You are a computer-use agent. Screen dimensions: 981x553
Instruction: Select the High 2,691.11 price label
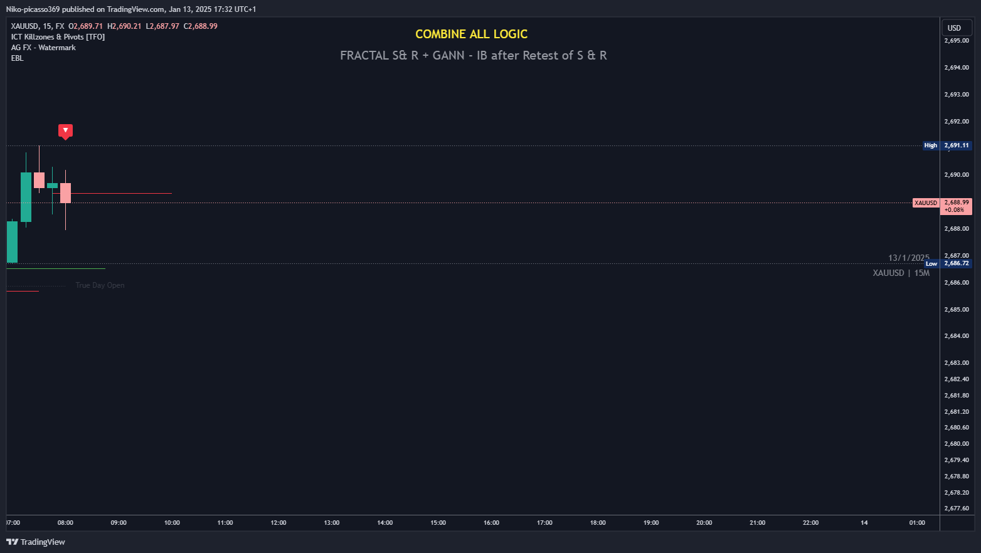947,145
